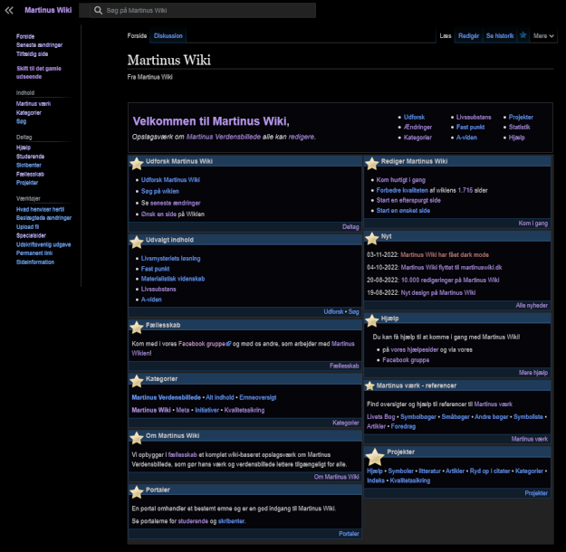Expand the More dropdown menu
Screen dimensions: 566x552
tap(543, 35)
